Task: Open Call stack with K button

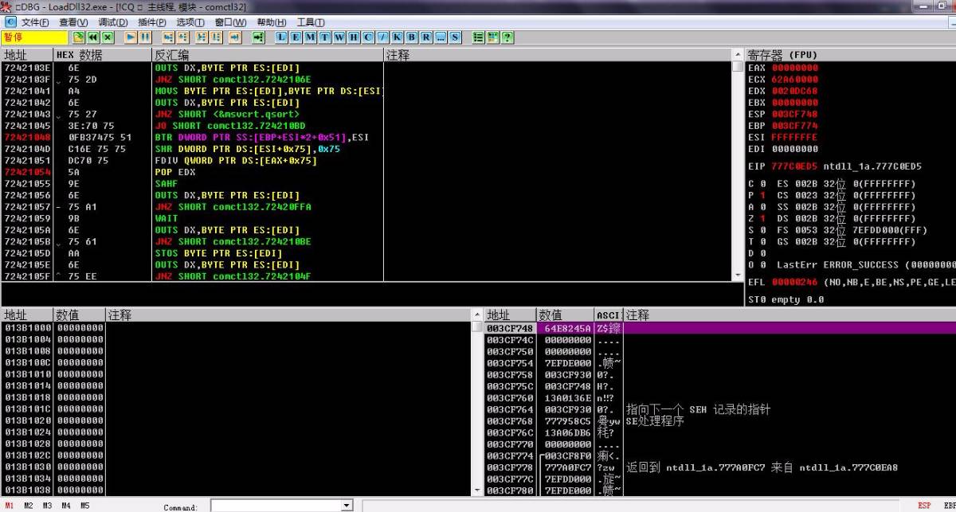Action: [x=398, y=37]
